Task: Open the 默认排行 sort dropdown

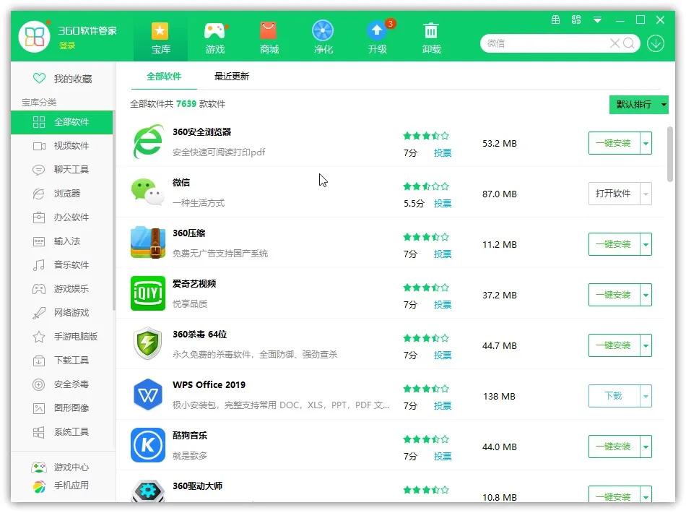Action: pyautogui.click(x=638, y=104)
